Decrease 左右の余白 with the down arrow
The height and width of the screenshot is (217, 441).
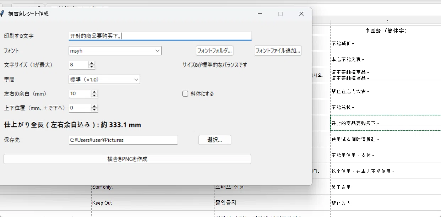pyautogui.click(x=94, y=96)
